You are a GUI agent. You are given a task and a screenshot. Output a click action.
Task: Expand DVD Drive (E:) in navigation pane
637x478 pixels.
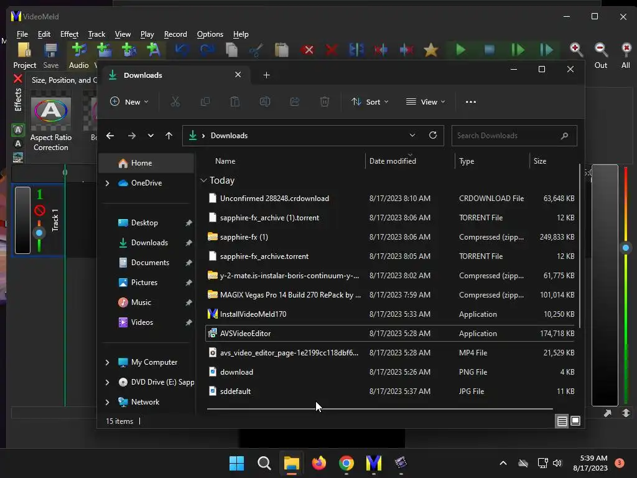107,382
